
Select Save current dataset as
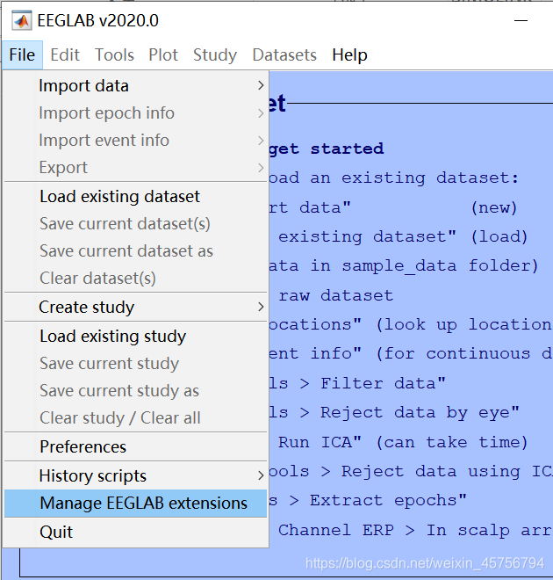tap(135, 251)
